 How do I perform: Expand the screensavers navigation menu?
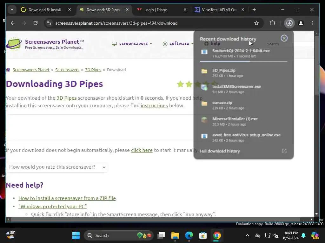[132, 44]
